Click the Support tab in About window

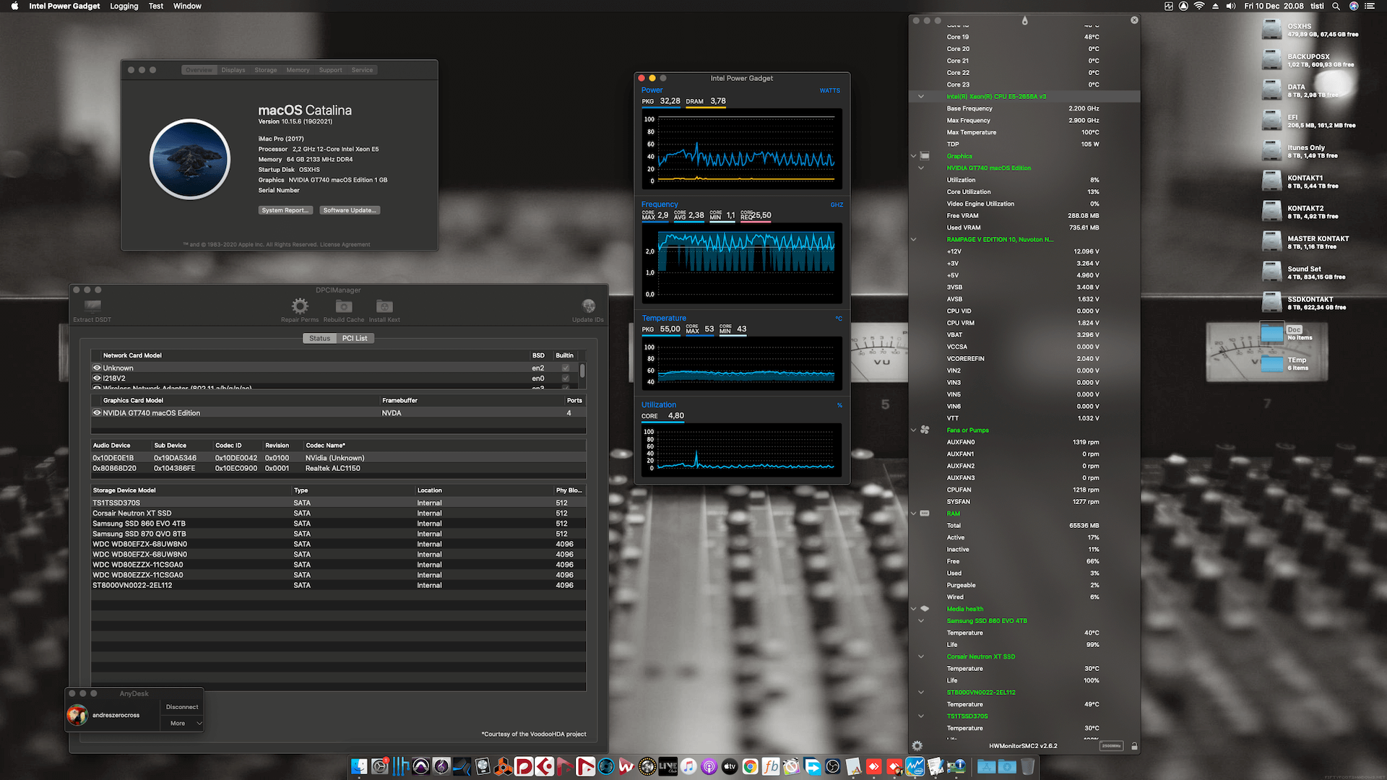click(330, 70)
